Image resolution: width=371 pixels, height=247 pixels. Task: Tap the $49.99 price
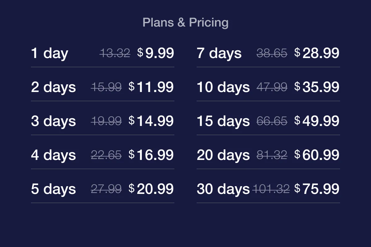317,121
